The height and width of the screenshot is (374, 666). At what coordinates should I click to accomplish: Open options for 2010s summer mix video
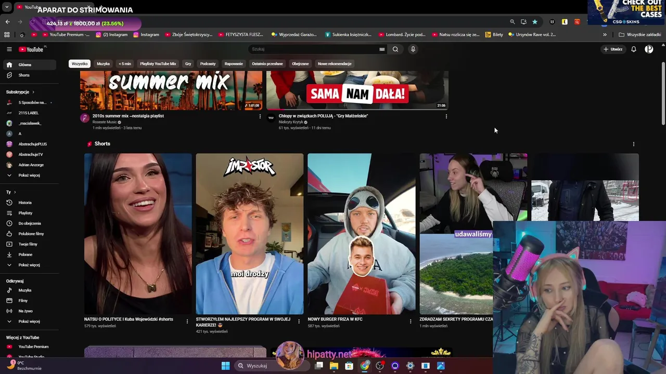point(260,116)
